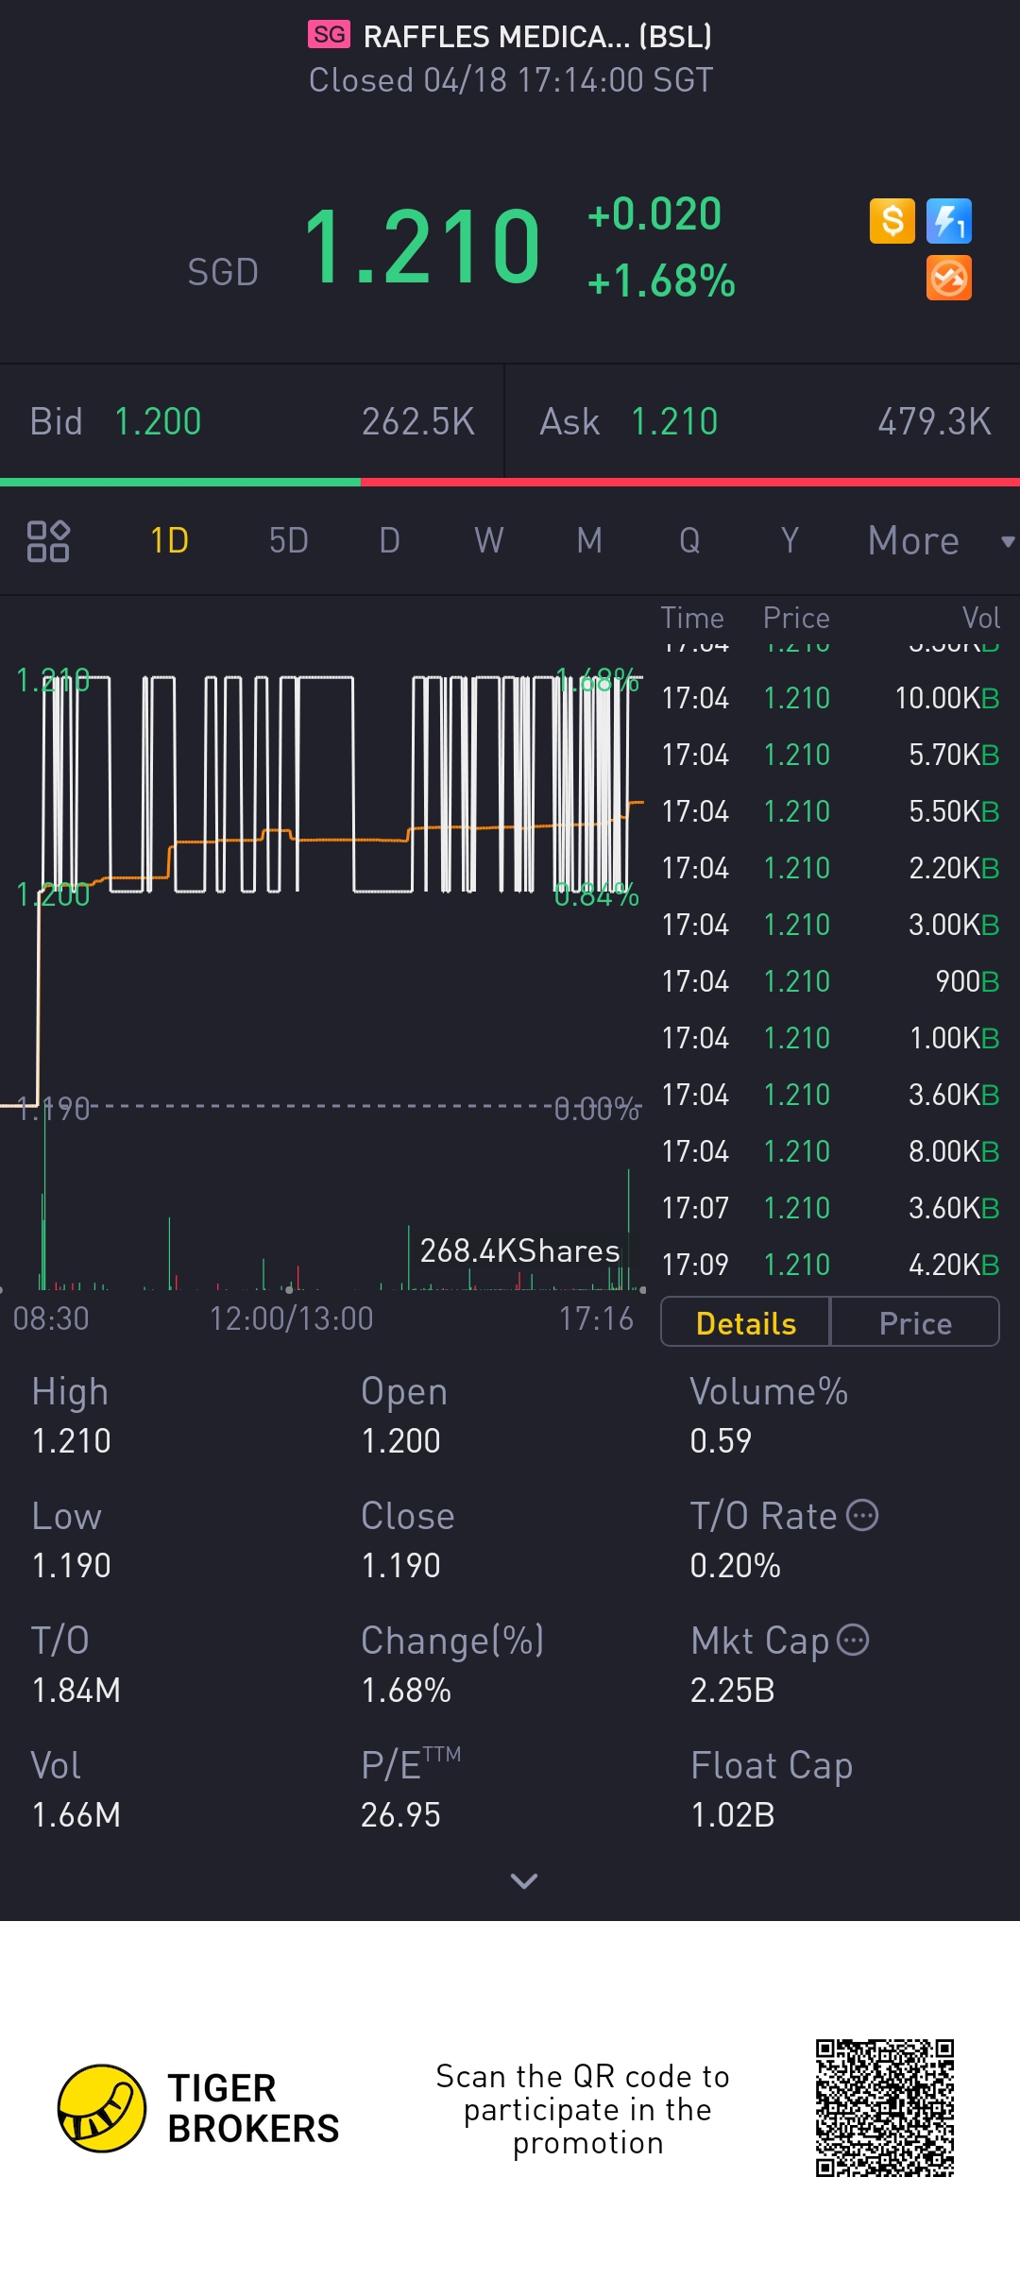Viewport: 1020px width, 2296px height.
Task: Select the 1D chart tab
Action: pyautogui.click(x=170, y=541)
